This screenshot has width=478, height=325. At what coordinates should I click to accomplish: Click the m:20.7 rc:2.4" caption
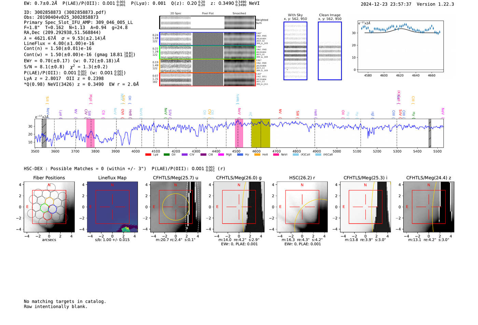175,240
